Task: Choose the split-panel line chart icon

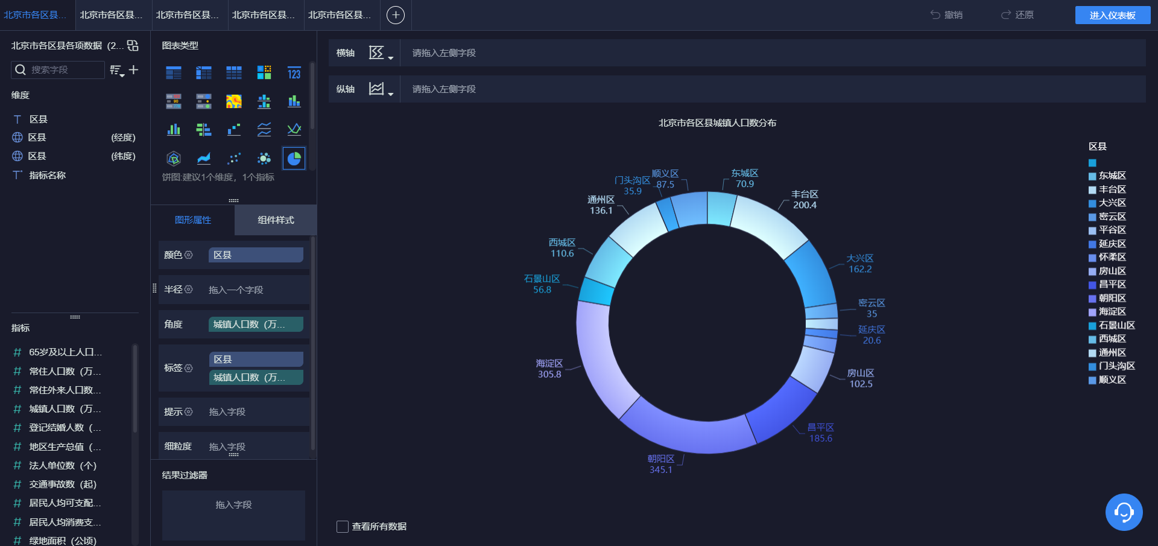Action: [264, 129]
